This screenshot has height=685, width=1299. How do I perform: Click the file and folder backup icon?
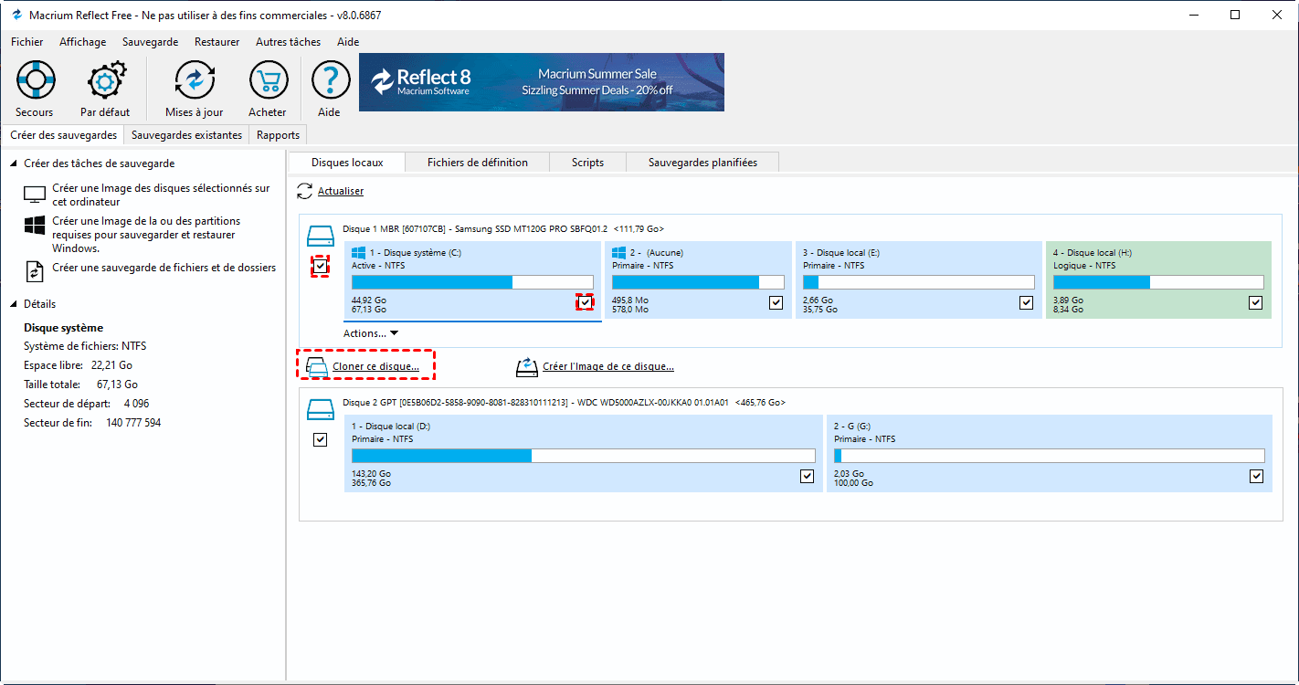tap(35, 271)
